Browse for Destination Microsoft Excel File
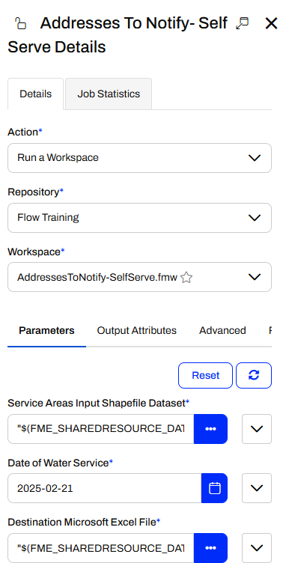 (x=210, y=548)
